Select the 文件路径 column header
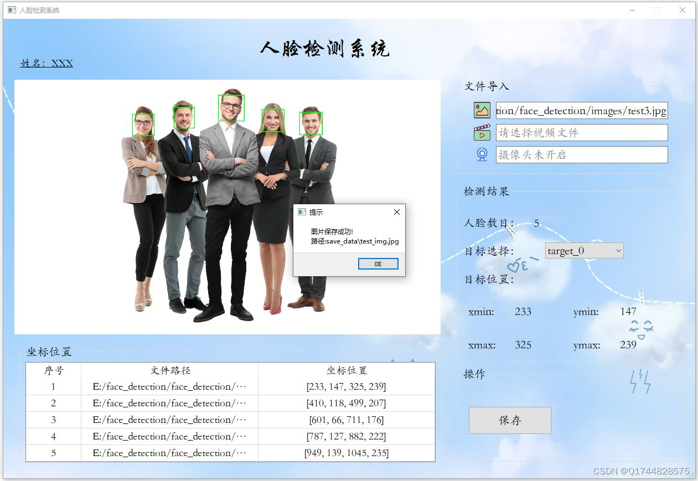This screenshot has height=481, width=698. point(170,370)
